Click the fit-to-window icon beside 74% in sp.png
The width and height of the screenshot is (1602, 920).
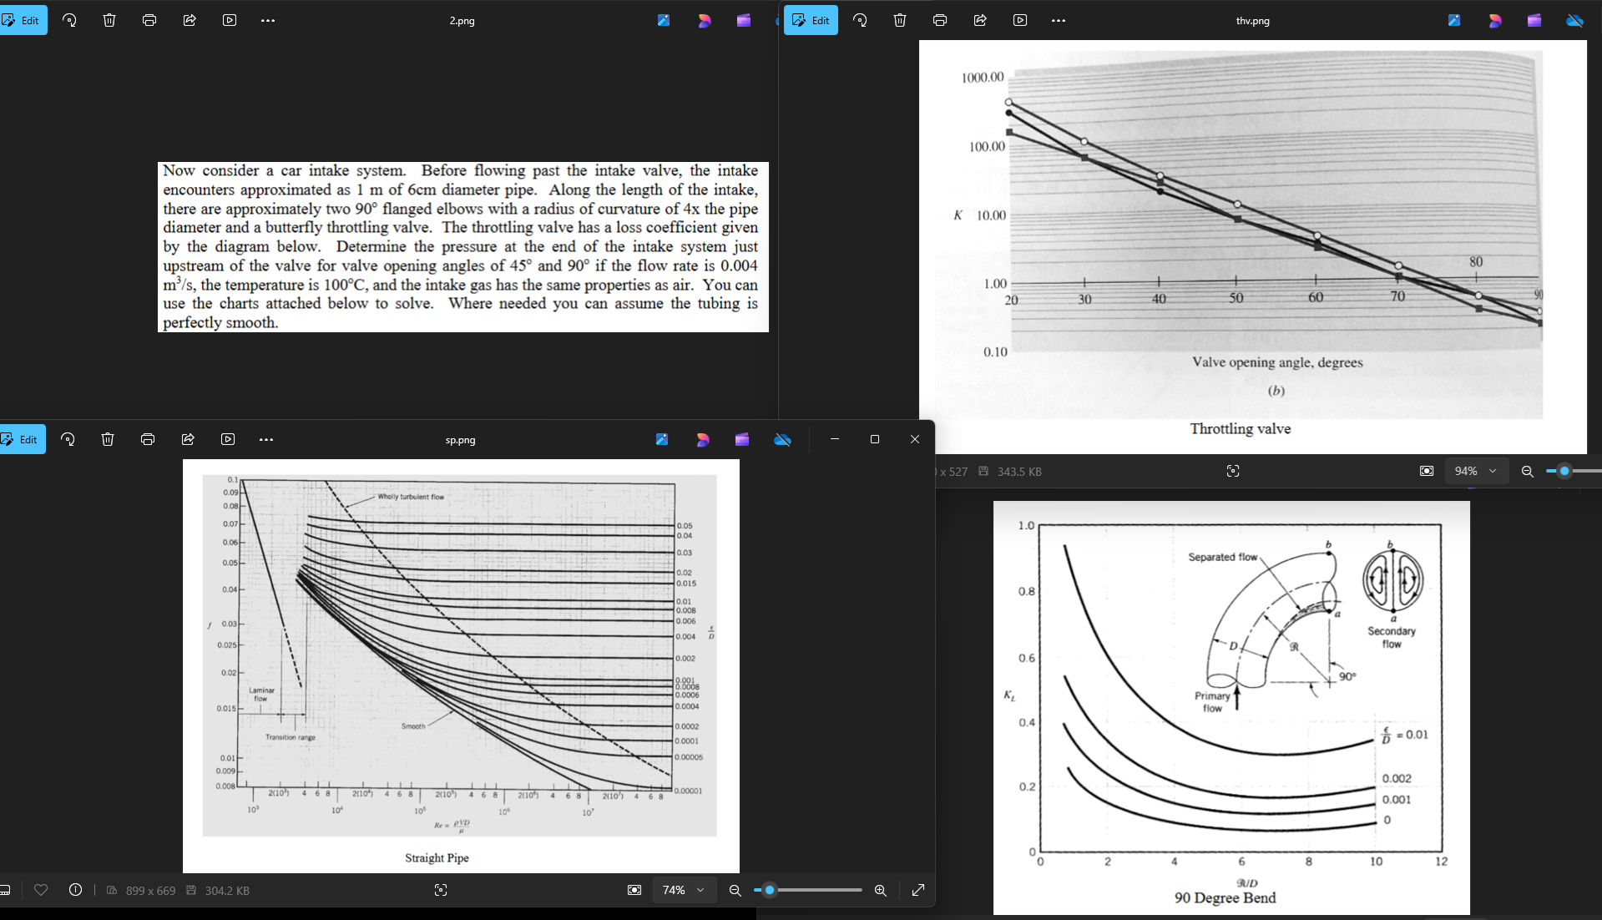(634, 890)
